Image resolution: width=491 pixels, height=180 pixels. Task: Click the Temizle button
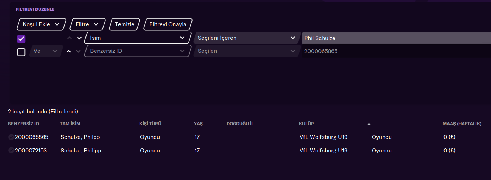coord(125,24)
